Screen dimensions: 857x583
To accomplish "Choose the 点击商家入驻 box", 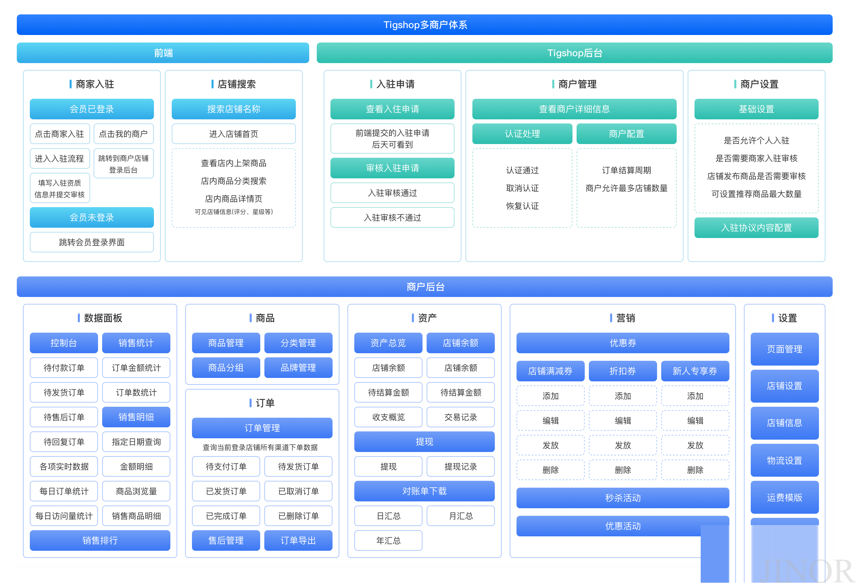I will [x=60, y=133].
